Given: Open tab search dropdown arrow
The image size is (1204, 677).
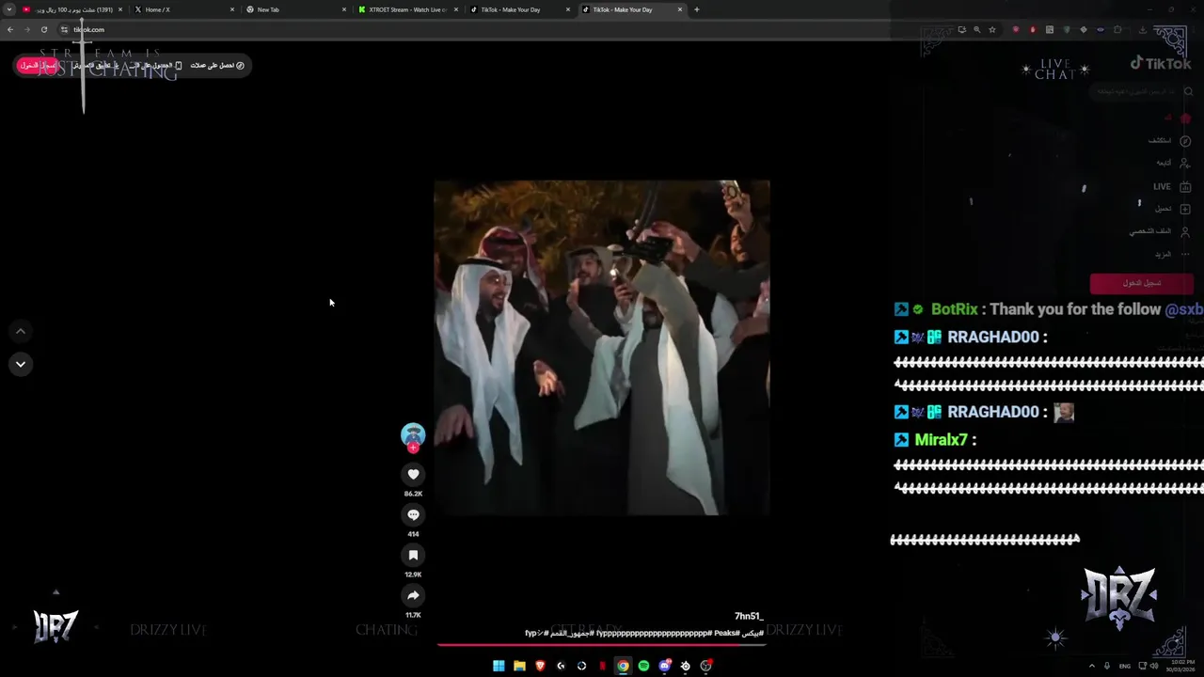Looking at the screenshot, I should [x=9, y=9].
